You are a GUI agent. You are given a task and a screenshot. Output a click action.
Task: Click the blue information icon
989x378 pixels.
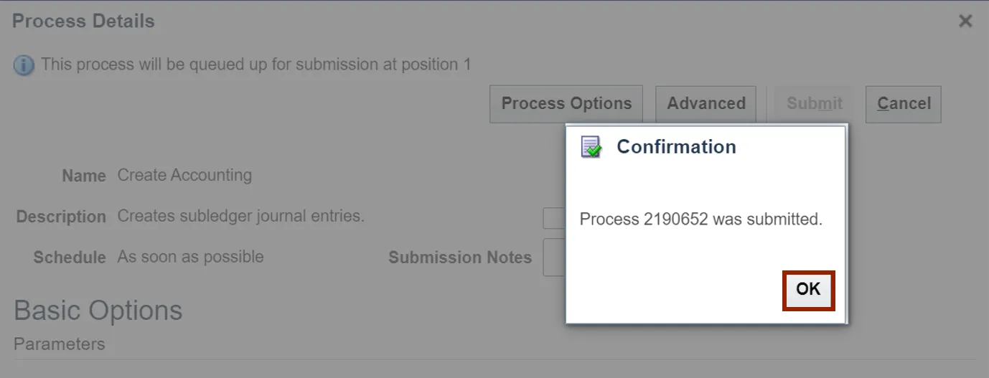(24, 65)
